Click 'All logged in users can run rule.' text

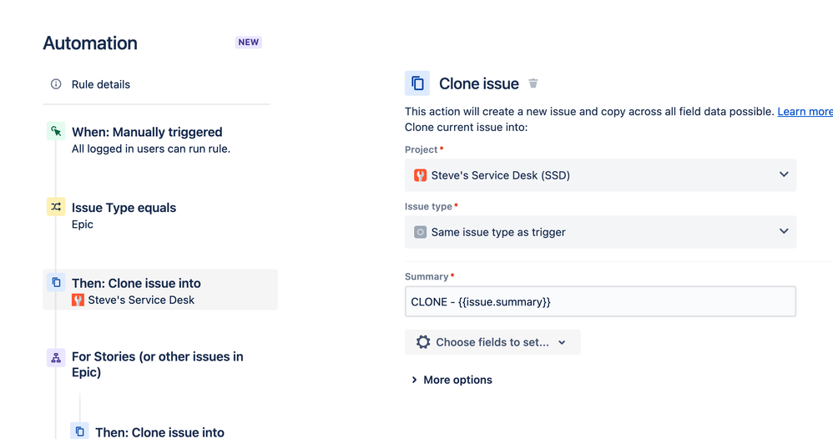(151, 149)
